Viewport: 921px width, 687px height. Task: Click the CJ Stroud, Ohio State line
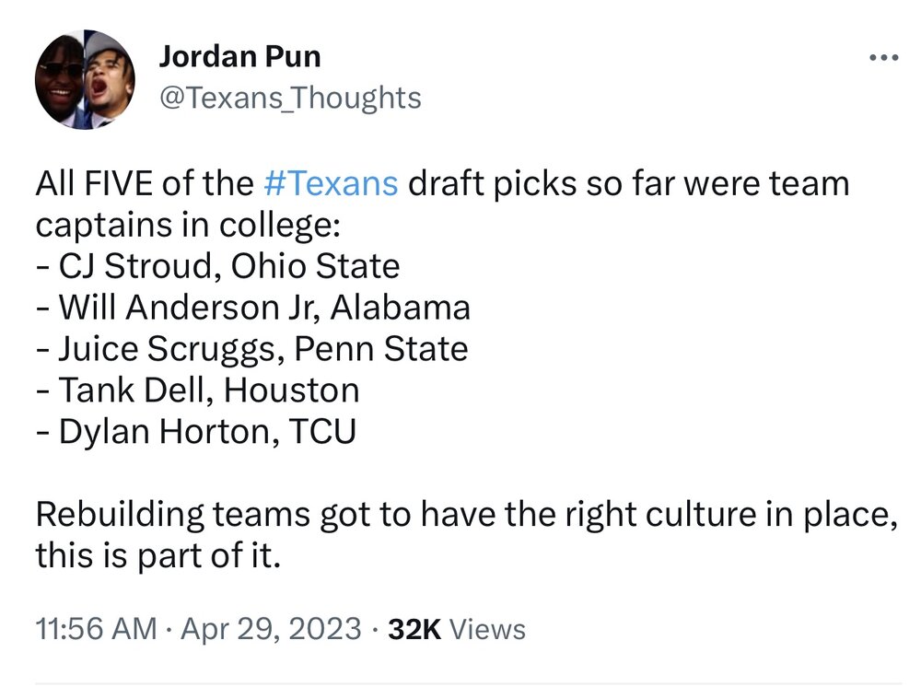(217, 267)
